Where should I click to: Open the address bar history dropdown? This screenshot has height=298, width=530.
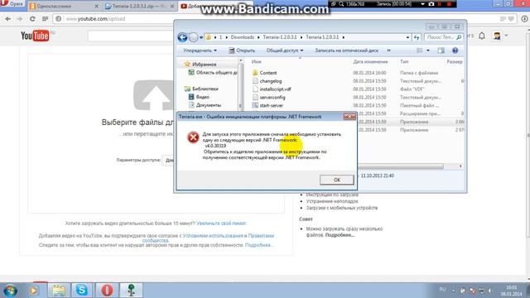click(407, 37)
